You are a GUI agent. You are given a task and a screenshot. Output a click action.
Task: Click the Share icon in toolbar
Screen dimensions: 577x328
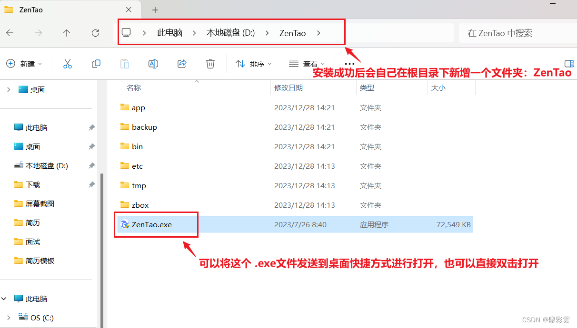182,64
